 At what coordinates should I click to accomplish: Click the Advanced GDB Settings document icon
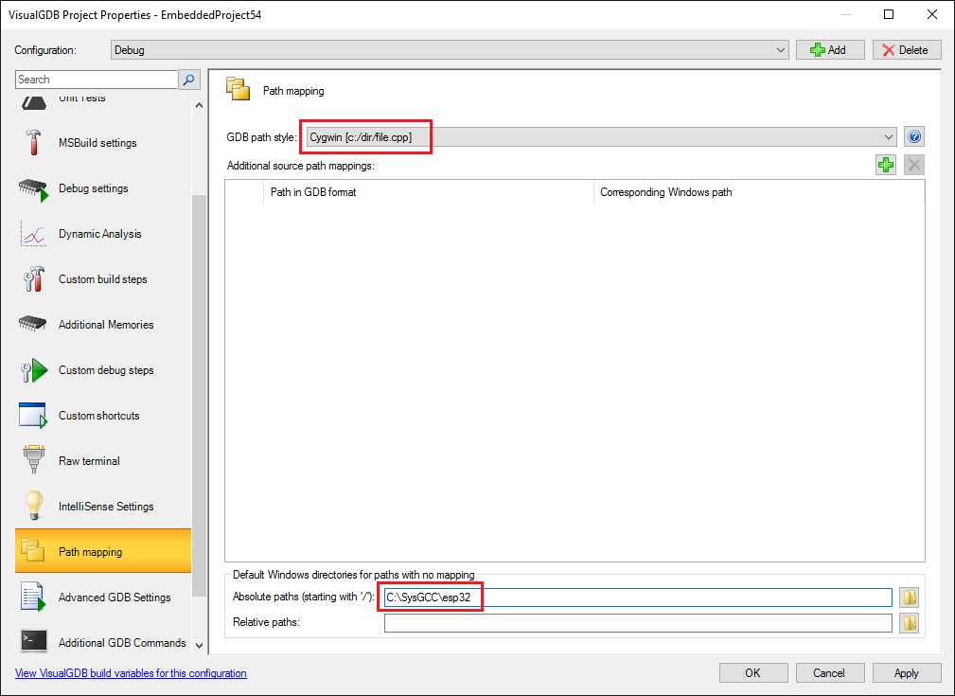pyautogui.click(x=33, y=597)
